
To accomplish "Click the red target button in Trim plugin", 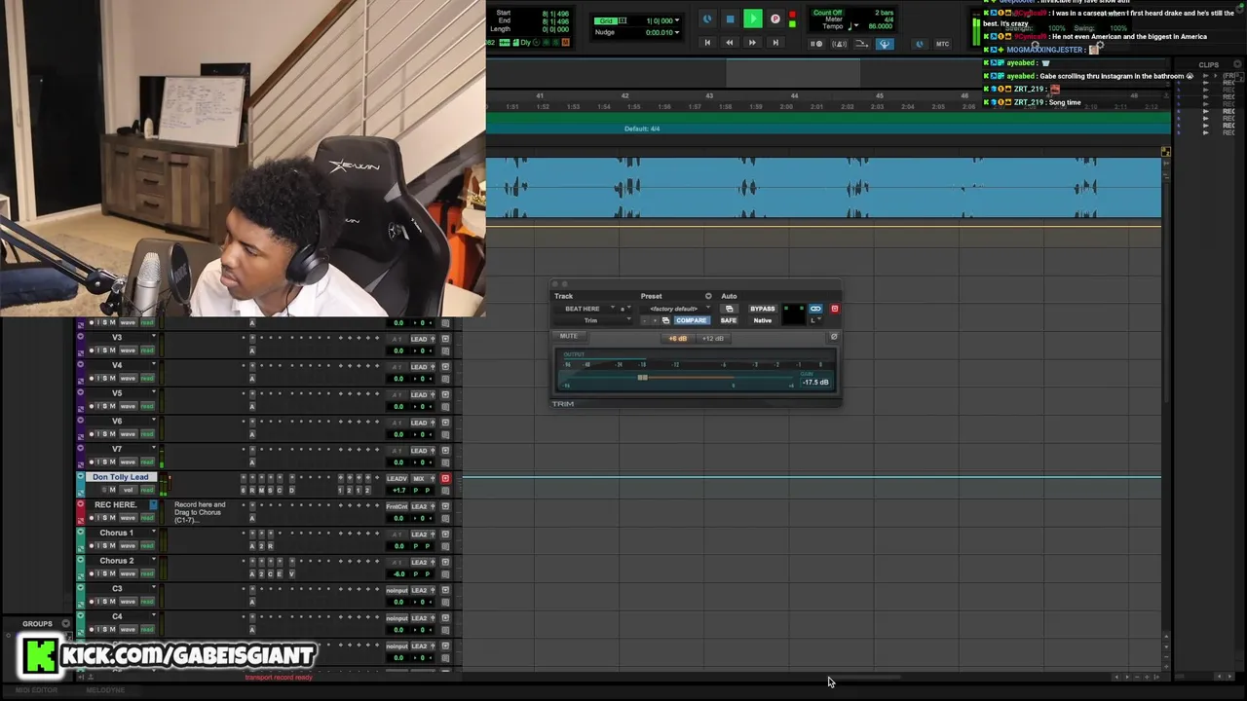I will [834, 309].
